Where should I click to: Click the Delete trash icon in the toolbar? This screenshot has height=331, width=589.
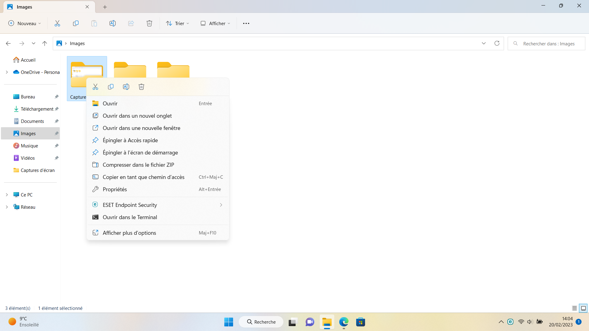click(149, 23)
